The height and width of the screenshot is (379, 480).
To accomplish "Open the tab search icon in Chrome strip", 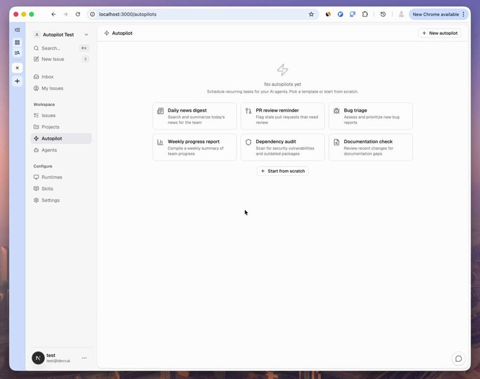I will [x=17, y=53].
